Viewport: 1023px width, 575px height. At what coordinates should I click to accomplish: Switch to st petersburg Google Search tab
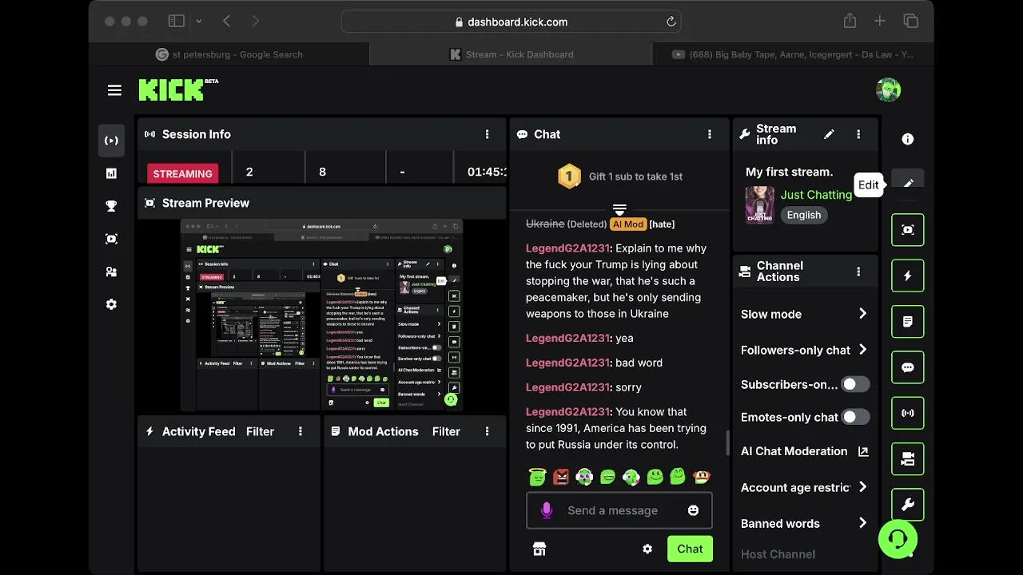click(229, 54)
